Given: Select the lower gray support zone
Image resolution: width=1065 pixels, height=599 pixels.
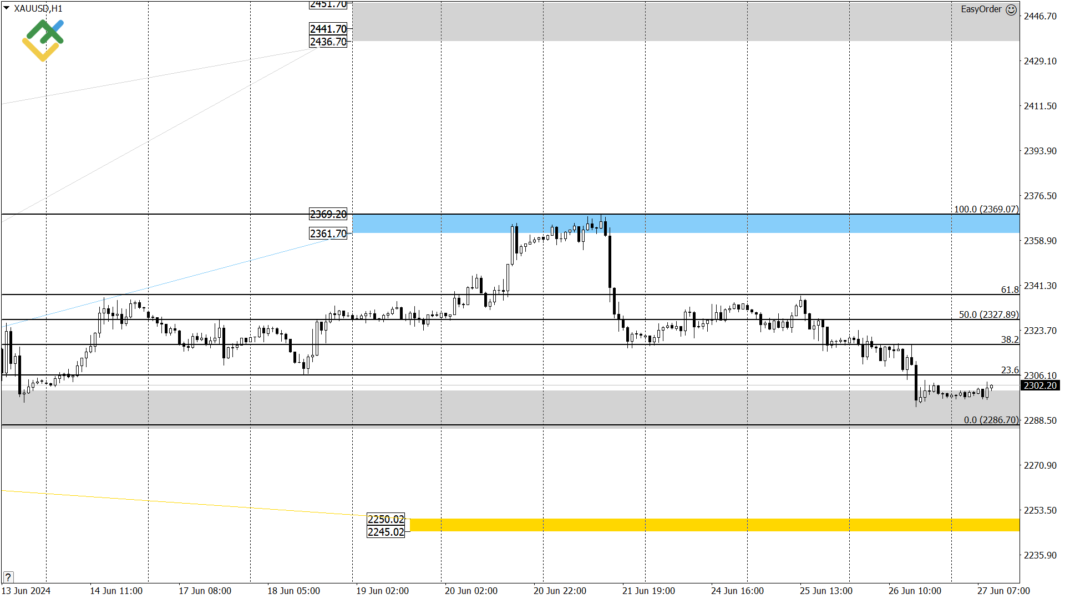Looking at the screenshot, I should 510,409.
